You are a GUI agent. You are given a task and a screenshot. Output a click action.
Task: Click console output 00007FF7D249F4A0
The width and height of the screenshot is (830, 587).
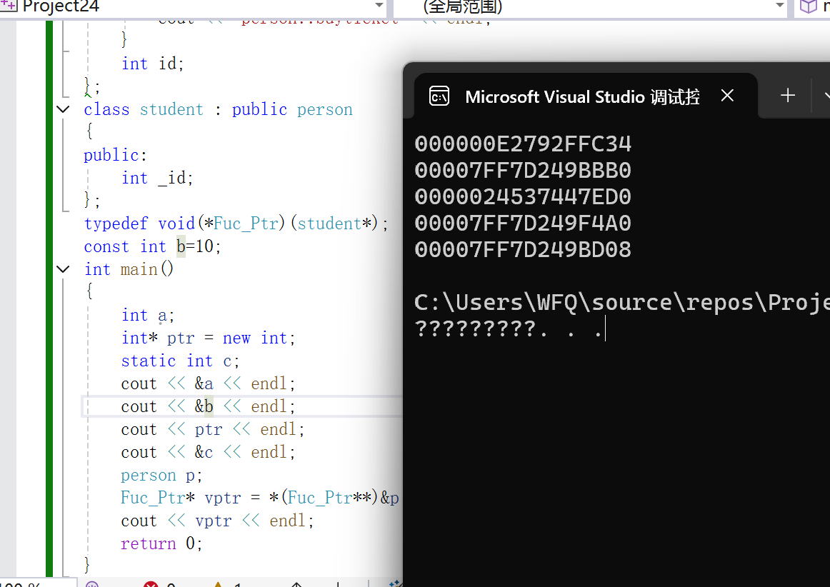(523, 224)
